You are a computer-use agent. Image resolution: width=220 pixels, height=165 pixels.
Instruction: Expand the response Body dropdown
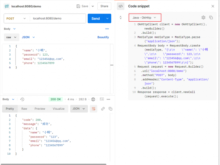(8, 99)
